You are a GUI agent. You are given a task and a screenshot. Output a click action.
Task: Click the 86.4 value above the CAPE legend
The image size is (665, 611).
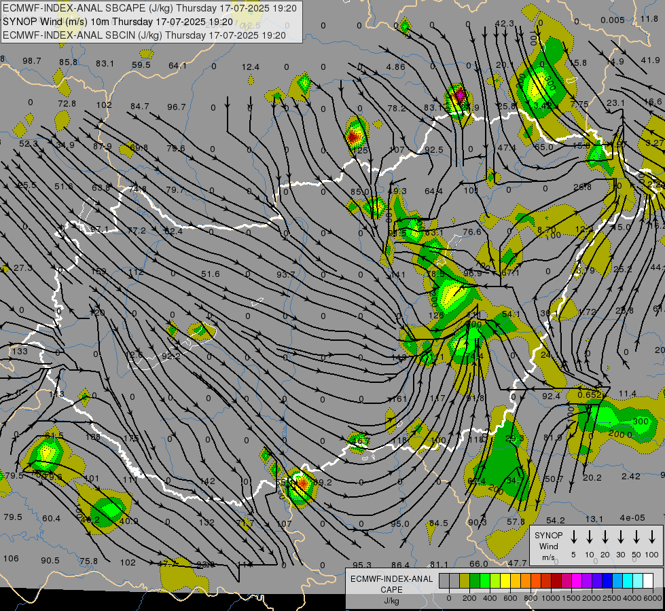pos(400,565)
